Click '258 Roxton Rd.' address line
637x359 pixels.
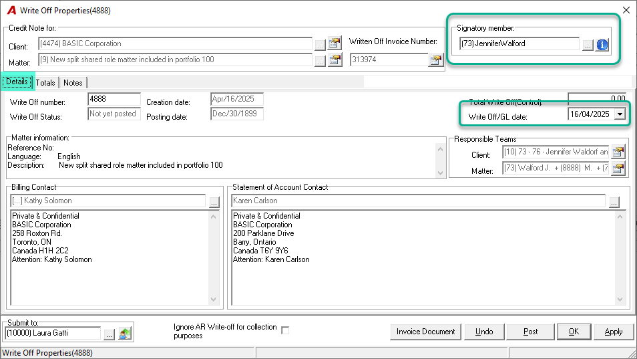click(37, 233)
